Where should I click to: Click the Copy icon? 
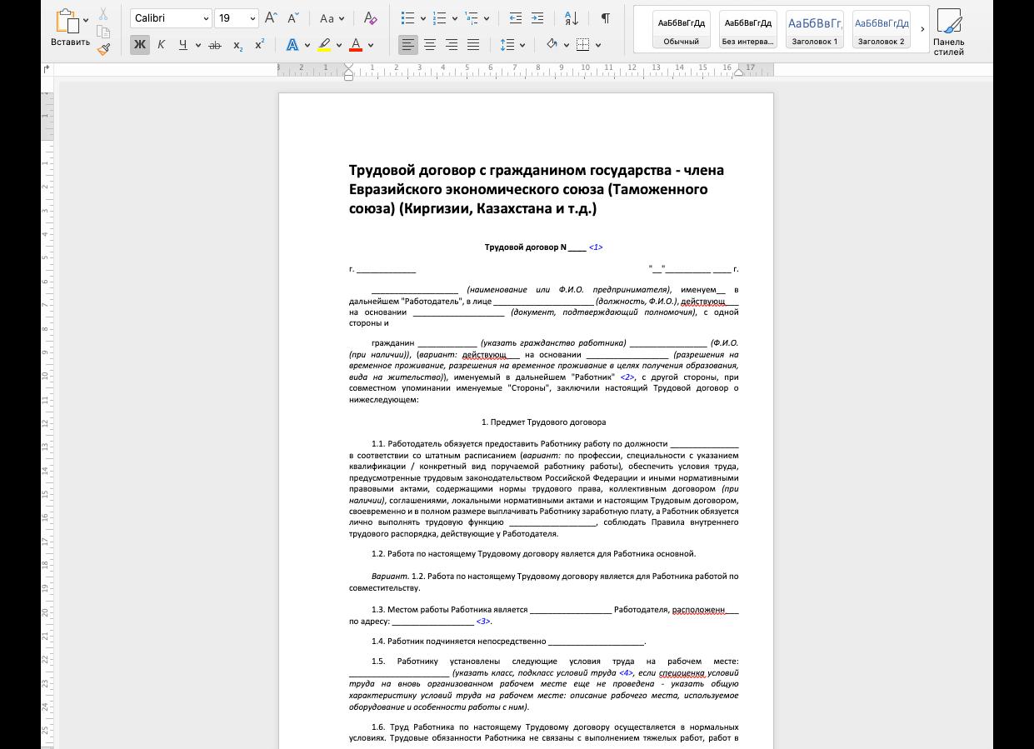click(x=103, y=32)
